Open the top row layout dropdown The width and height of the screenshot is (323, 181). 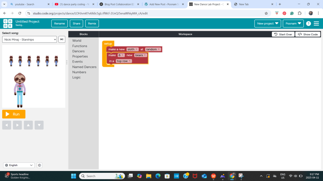[x=124, y=61]
